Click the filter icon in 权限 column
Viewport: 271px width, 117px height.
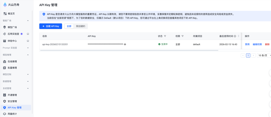pyautogui.click(x=182, y=36)
